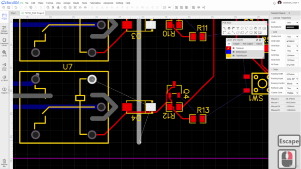Click the red TopLayer color swatch
Screen dimensions: 301x169
(x=229, y=48)
